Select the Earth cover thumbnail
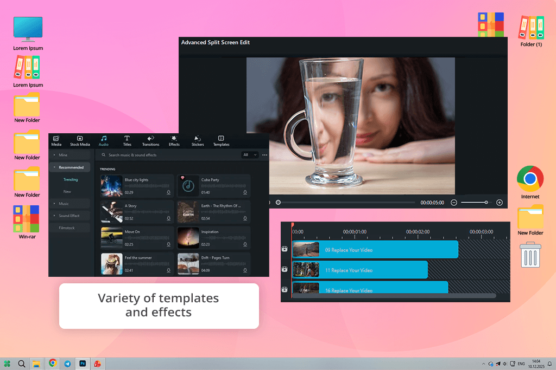 (x=188, y=212)
